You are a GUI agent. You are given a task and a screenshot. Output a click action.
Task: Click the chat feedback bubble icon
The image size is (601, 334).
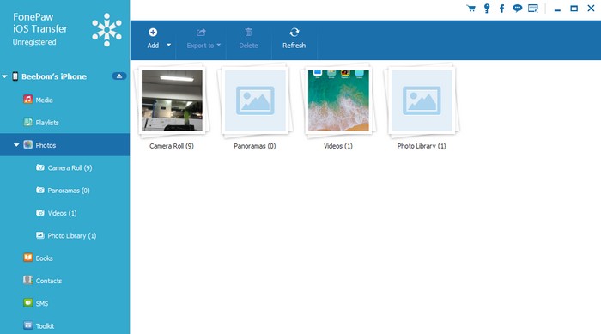click(x=518, y=9)
